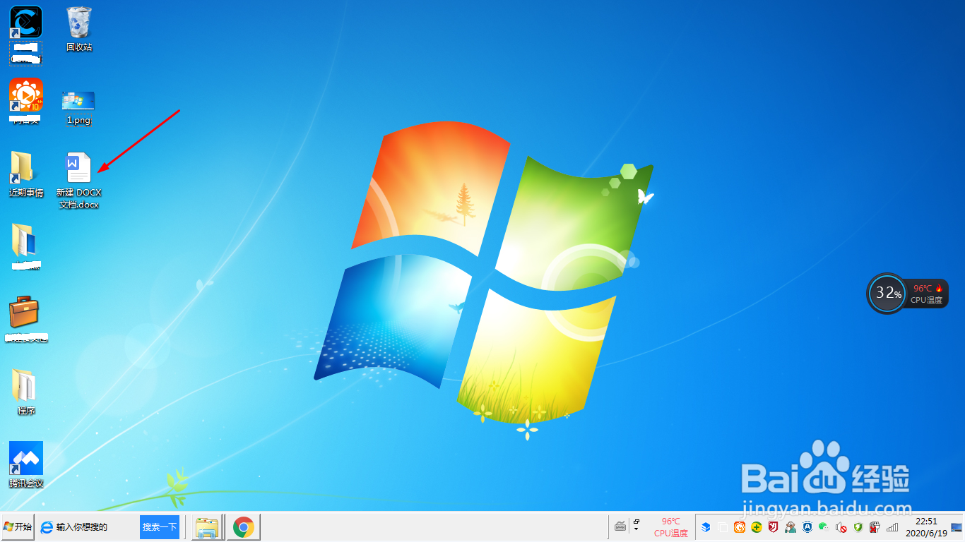Click the taskbar CPU temperature readout
This screenshot has width=965, height=542.
click(x=670, y=527)
